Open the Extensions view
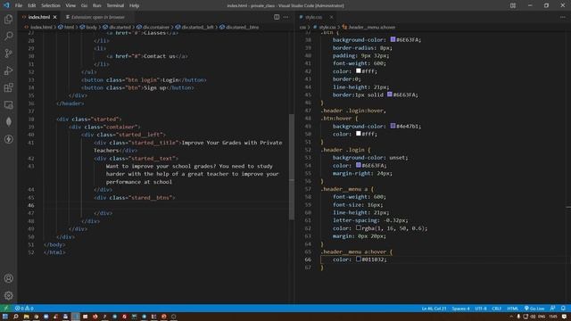The width and height of the screenshot is (571, 321). [x=8, y=87]
